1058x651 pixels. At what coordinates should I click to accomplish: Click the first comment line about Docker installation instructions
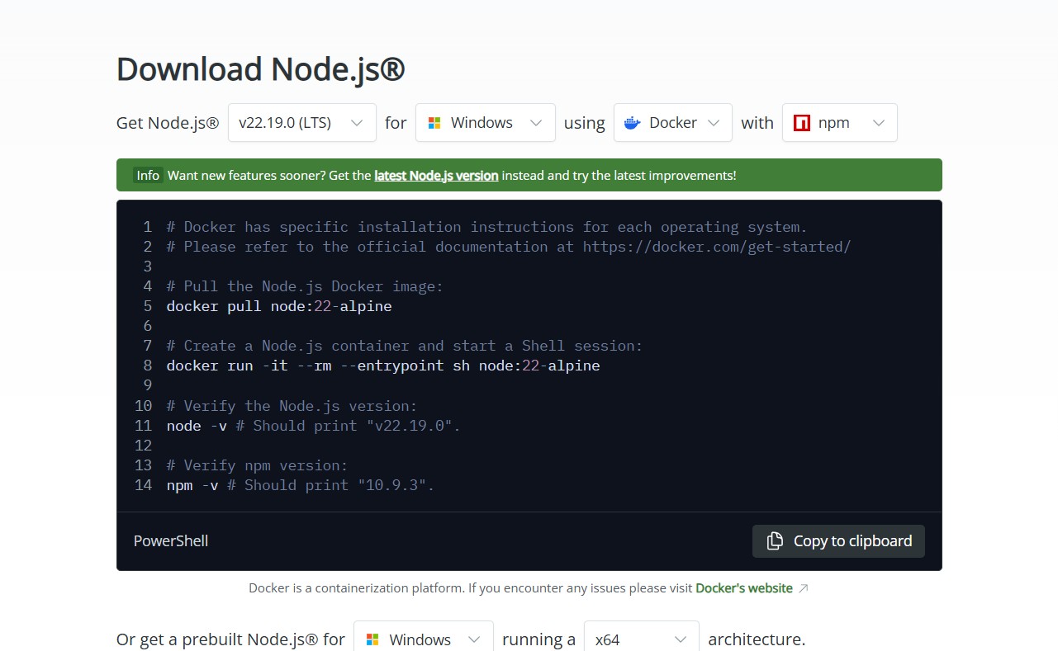pyautogui.click(x=487, y=227)
